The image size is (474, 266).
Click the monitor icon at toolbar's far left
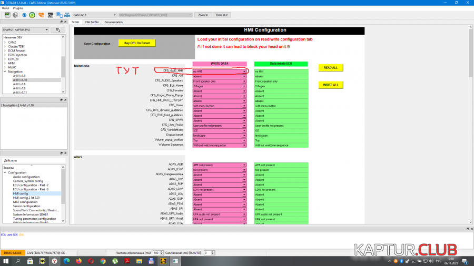click(6, 15)
